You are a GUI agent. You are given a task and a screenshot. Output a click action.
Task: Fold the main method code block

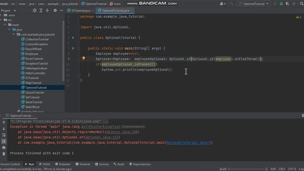pyautogui.click(x=79, y=48)
